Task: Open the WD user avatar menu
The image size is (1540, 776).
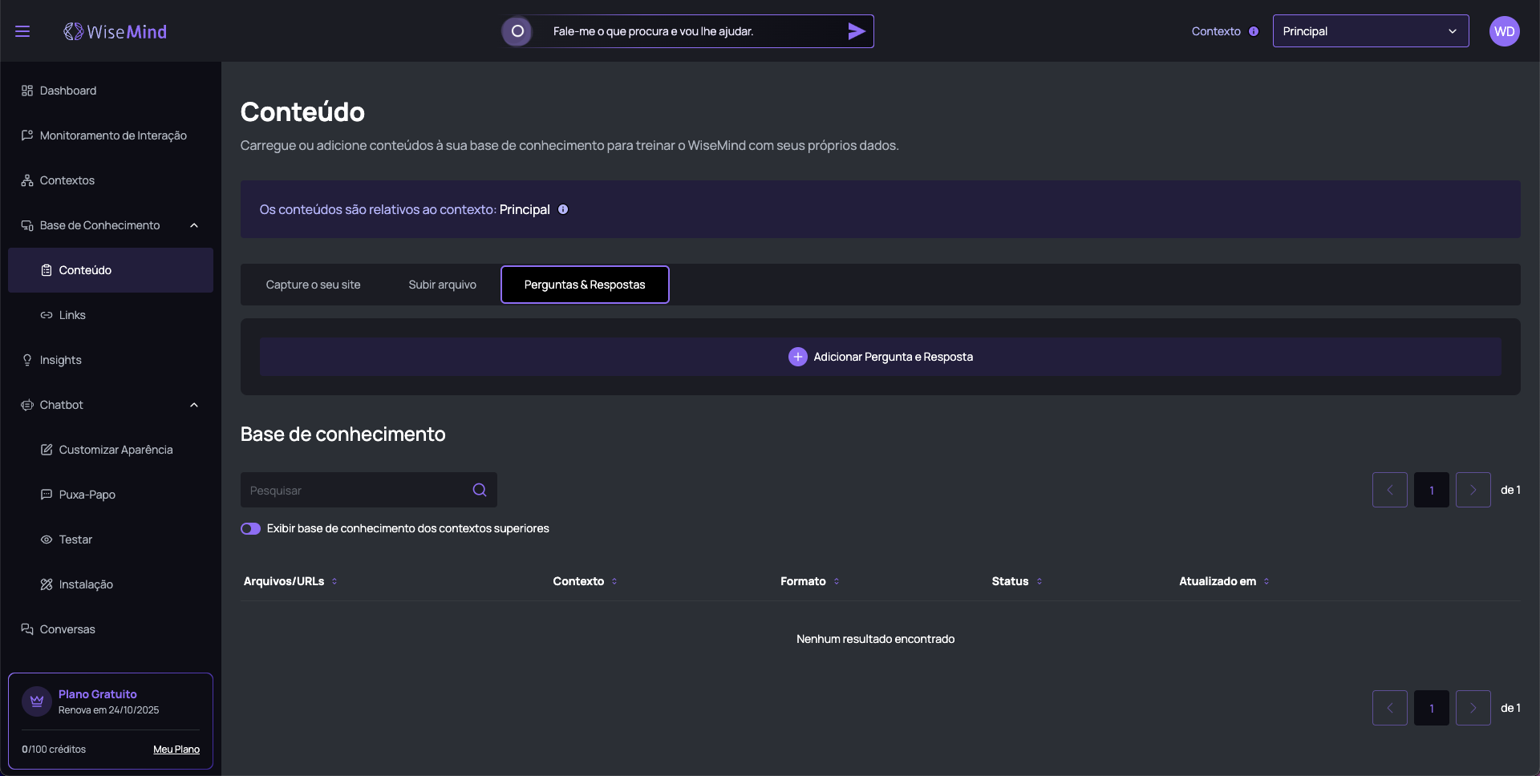Action: (1504, 31)
